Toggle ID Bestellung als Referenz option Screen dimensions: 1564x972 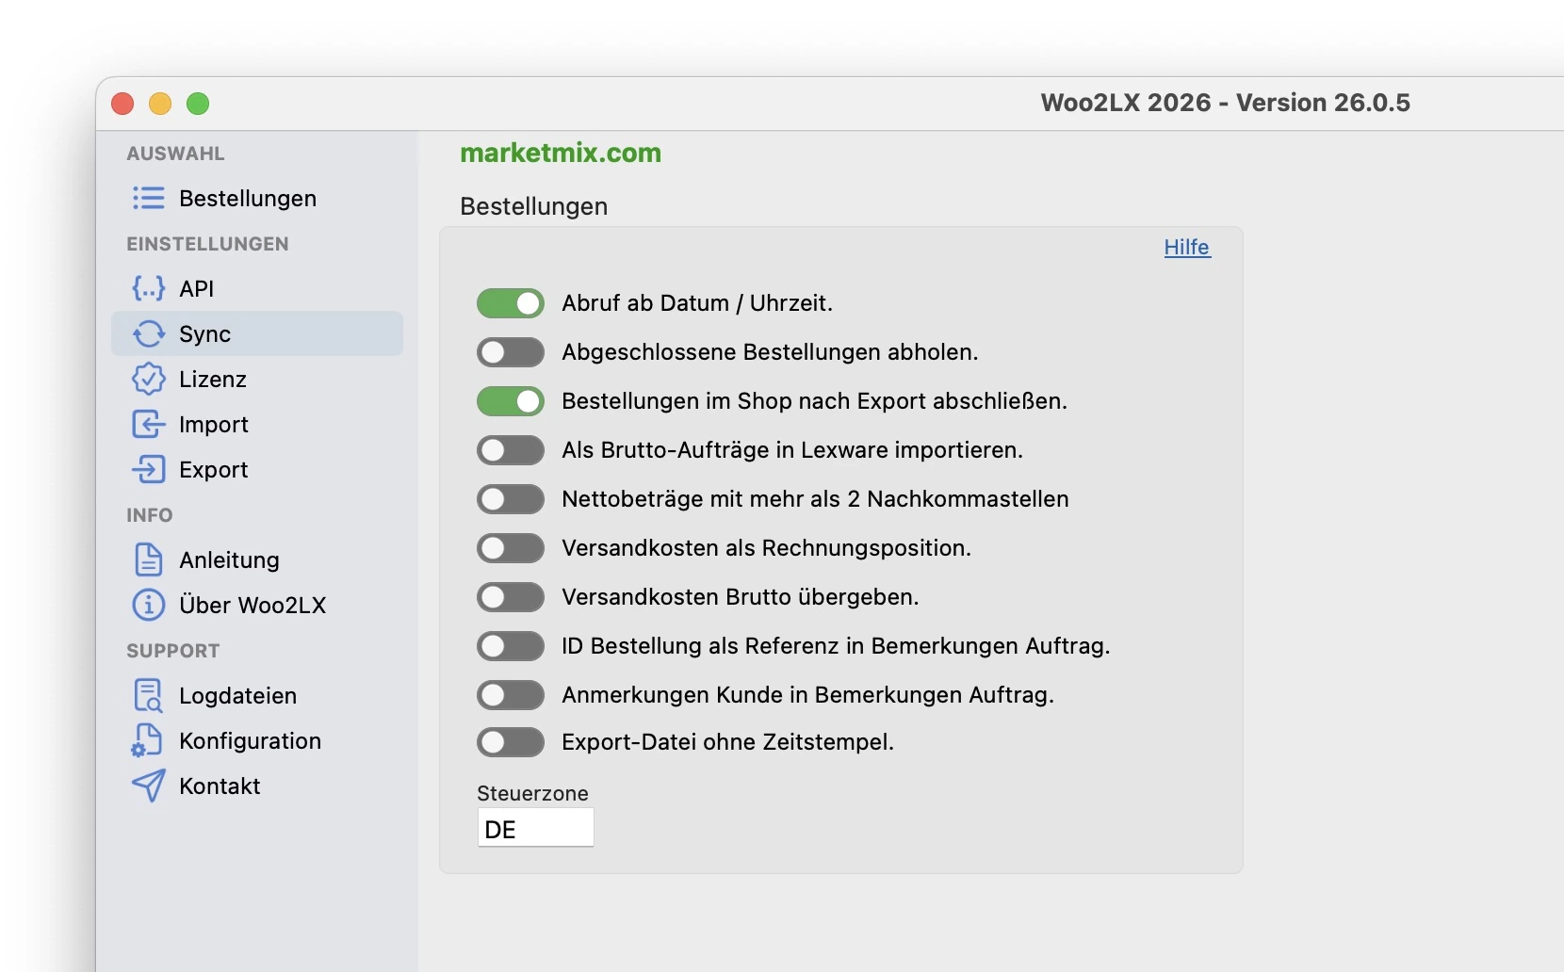511,646
